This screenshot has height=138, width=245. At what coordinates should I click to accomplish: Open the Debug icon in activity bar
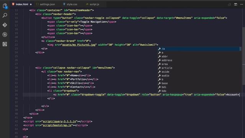click(x=5, y=34)
